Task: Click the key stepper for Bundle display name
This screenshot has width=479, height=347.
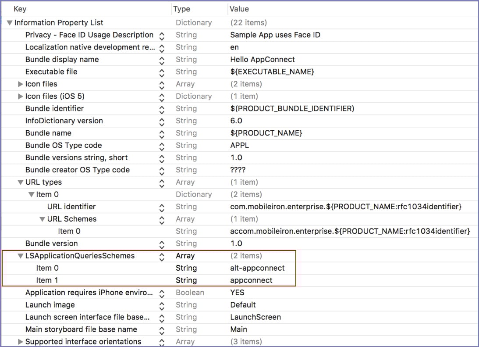Action: coord(162,60)
